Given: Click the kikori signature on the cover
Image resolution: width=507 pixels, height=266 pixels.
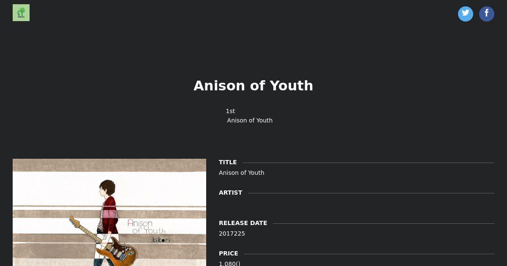Looking at the screenshot, I should 161,240.
